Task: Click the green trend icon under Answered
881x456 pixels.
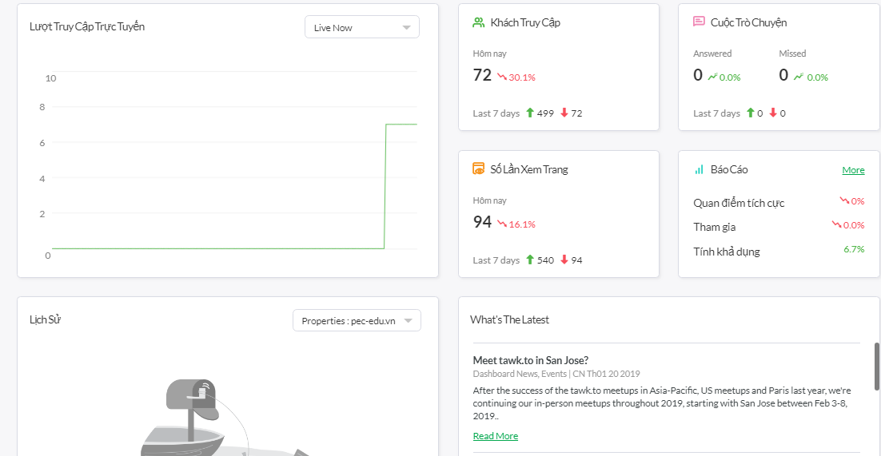Action: point(712,77)
